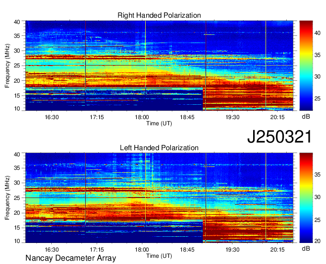Click the 20:15 tick label on the top plot
The height and width of the screenshot is (264, 326).
[278, 117]
